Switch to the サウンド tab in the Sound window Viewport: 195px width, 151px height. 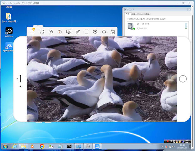pyautogui.click(x=141, y=14)
